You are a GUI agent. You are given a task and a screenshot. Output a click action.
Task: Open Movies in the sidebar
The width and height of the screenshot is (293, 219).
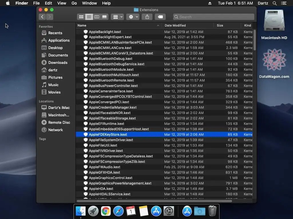[x=54, y=92]
